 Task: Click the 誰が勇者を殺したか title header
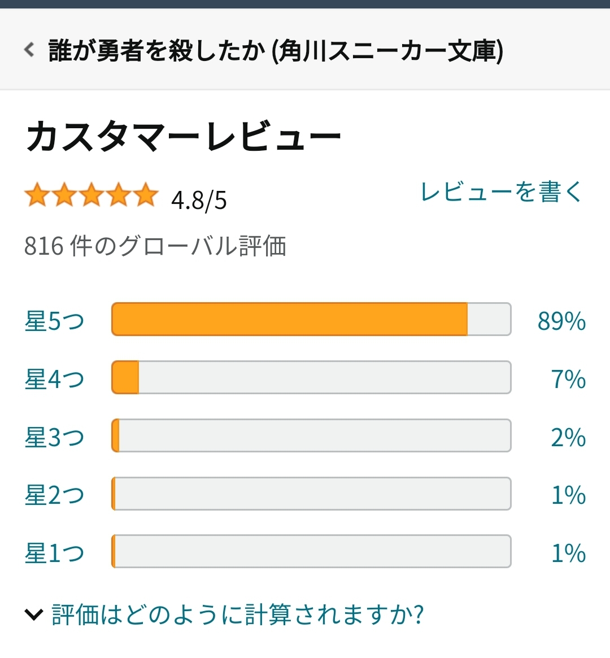[276, 50]
